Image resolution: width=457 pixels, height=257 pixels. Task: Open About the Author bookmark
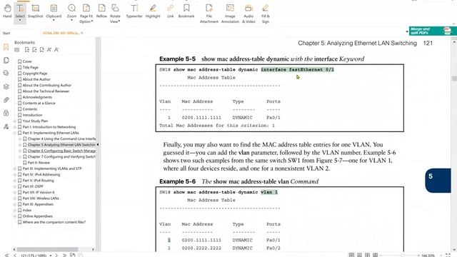click(36, 79)
